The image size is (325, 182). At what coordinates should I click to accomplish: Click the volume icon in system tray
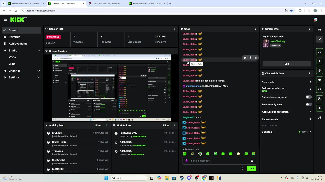tap(307, 178)
